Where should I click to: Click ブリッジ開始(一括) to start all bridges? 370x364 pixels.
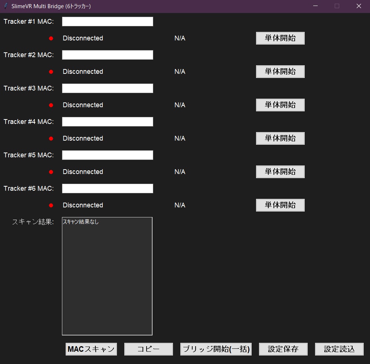tap(216, 349)
